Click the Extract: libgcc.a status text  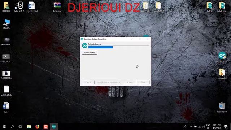point(95,44)
